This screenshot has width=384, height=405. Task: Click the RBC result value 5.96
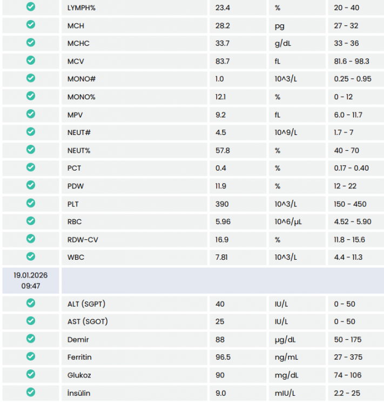tap(224, 221)
